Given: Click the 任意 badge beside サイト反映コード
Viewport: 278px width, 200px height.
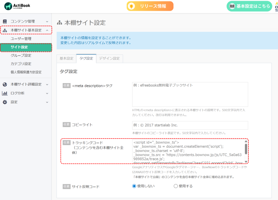Looking at the screenshot, I should click(x=67, y=187).
